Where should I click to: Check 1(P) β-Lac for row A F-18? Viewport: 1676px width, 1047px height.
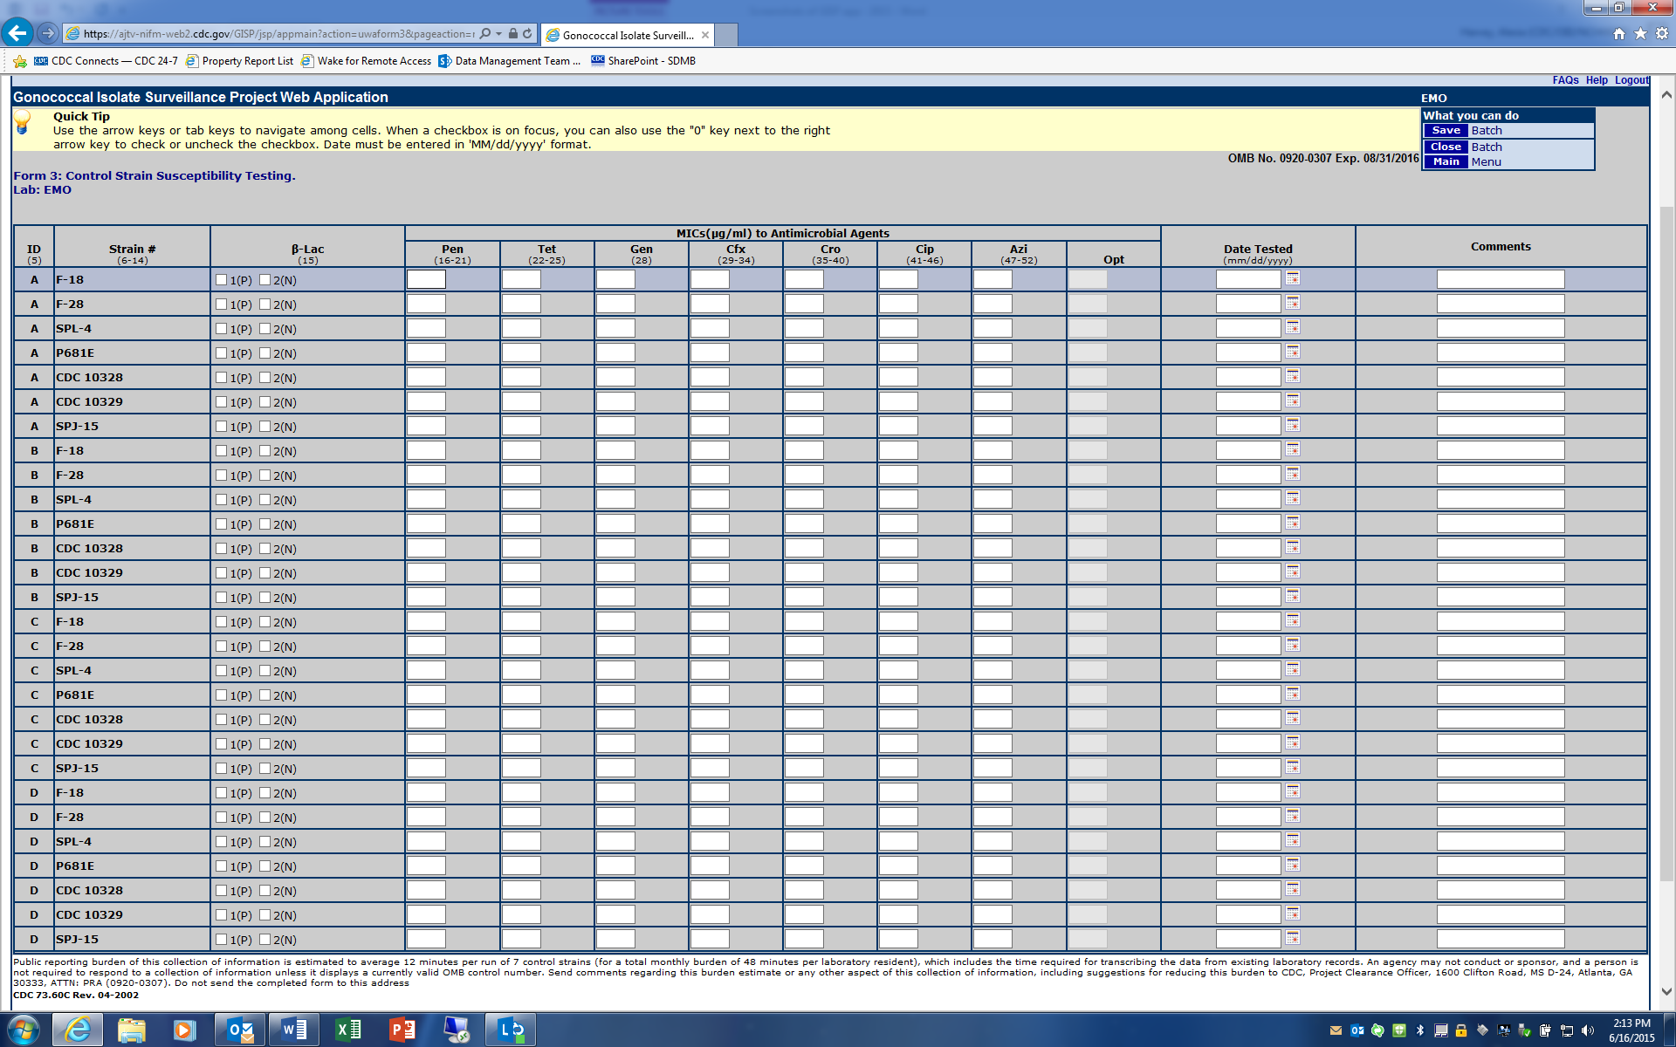point(222,280)
